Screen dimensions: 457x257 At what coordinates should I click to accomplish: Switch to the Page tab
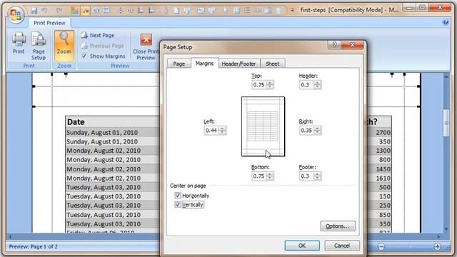coord(179,64)
